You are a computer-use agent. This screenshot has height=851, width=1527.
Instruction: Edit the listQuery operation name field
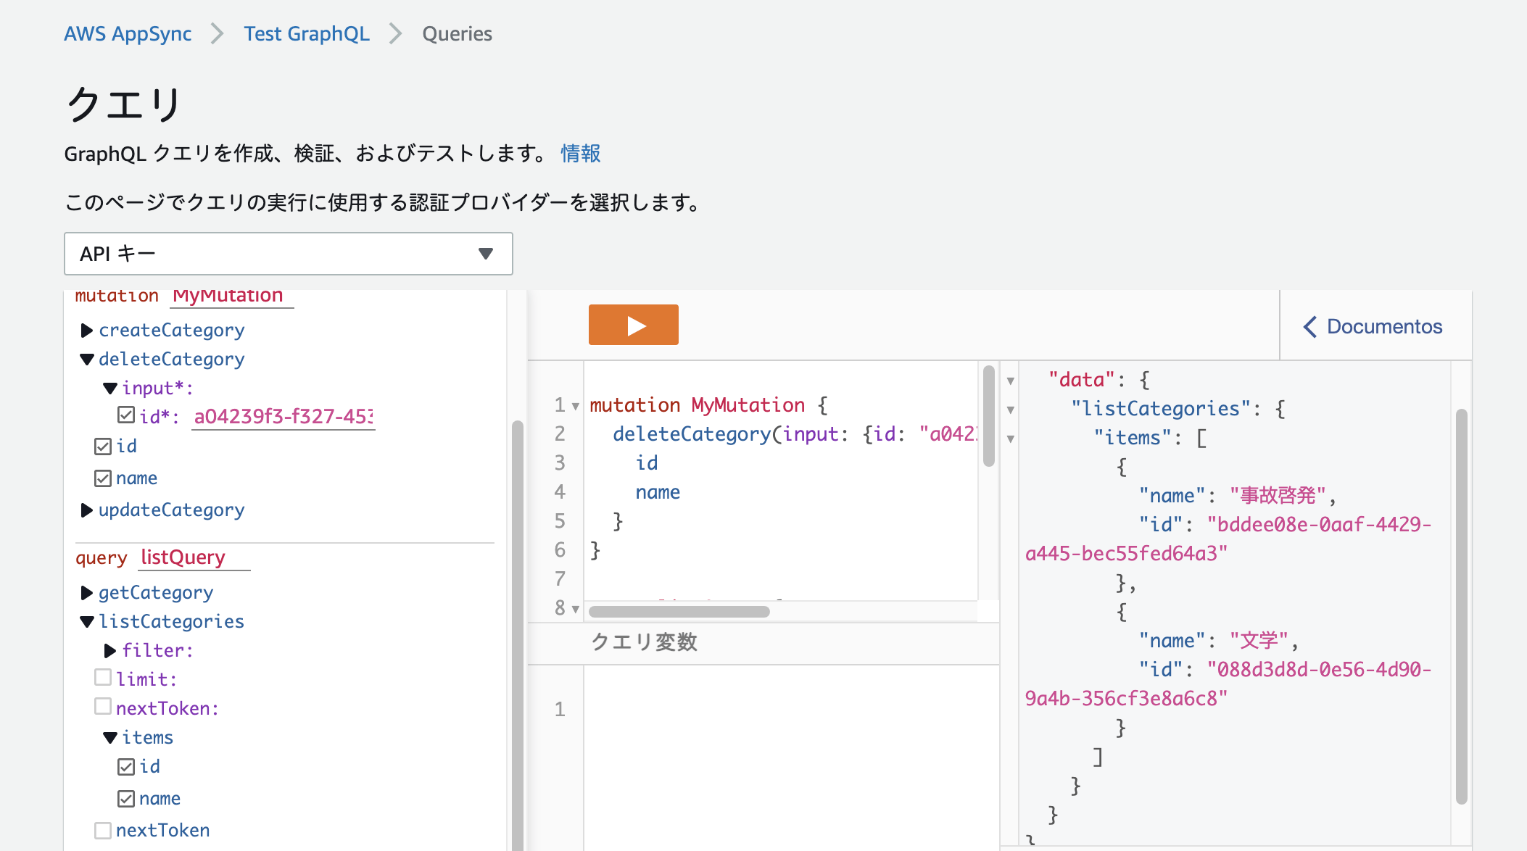pos(194,557)
